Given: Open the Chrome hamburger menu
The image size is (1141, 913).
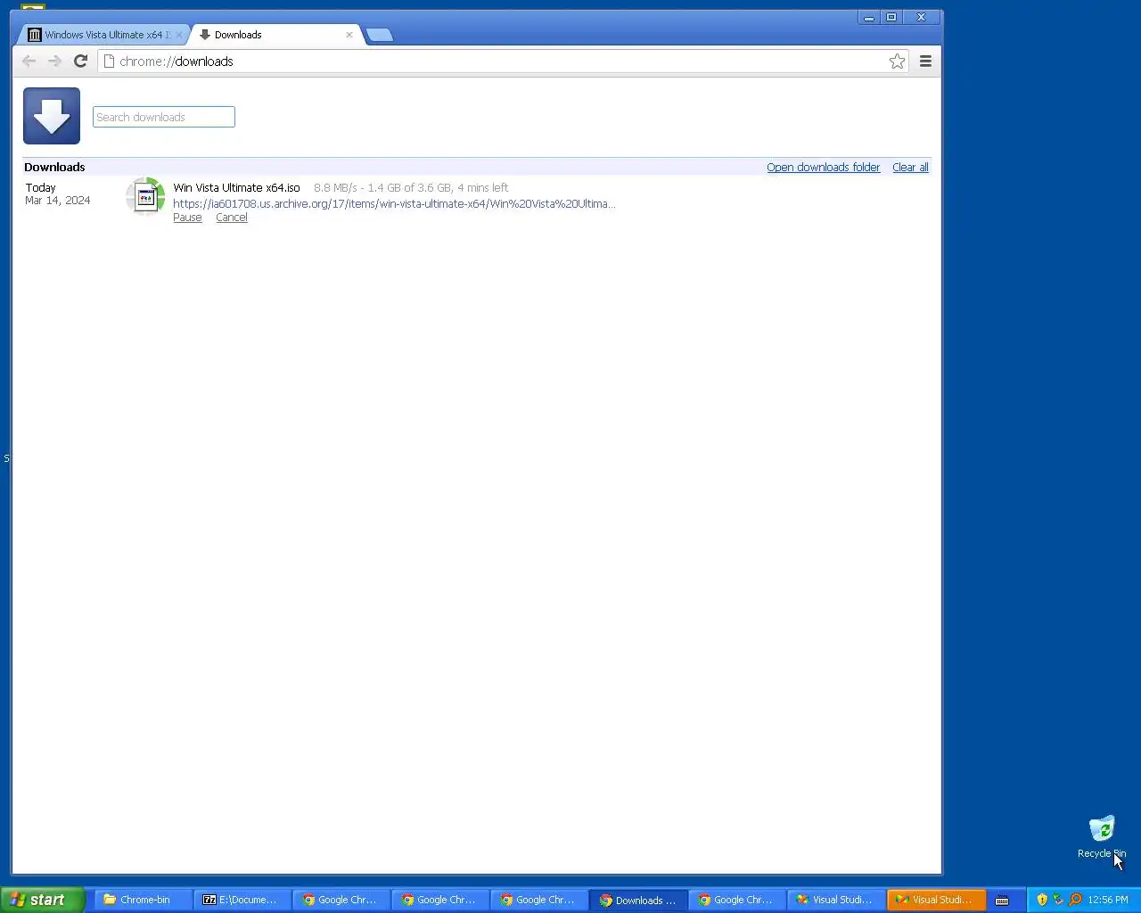Looking at the screenshot, I should click(x=925, y=62).
